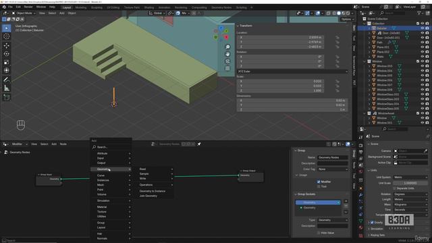Click the group Name input field
This screenshot has width=432, height=243.
pos(333,157)
